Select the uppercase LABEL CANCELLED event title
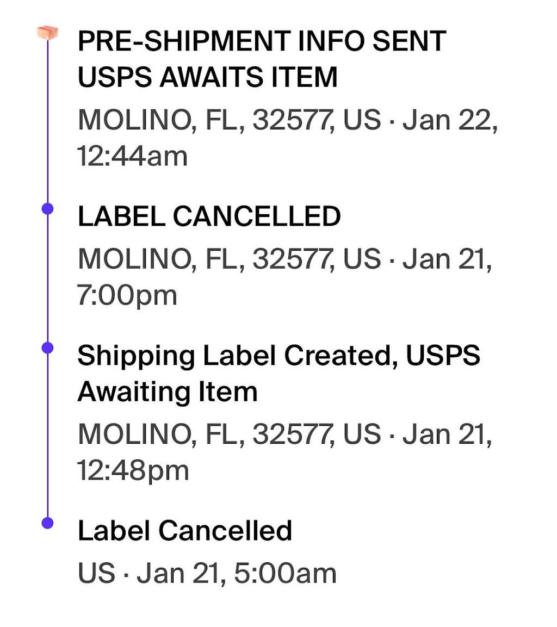 (x=209, y=217)
